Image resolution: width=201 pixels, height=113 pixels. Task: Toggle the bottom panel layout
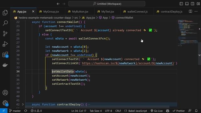(187, 4)
